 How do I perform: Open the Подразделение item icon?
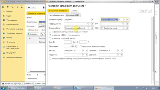click(92, 24)
